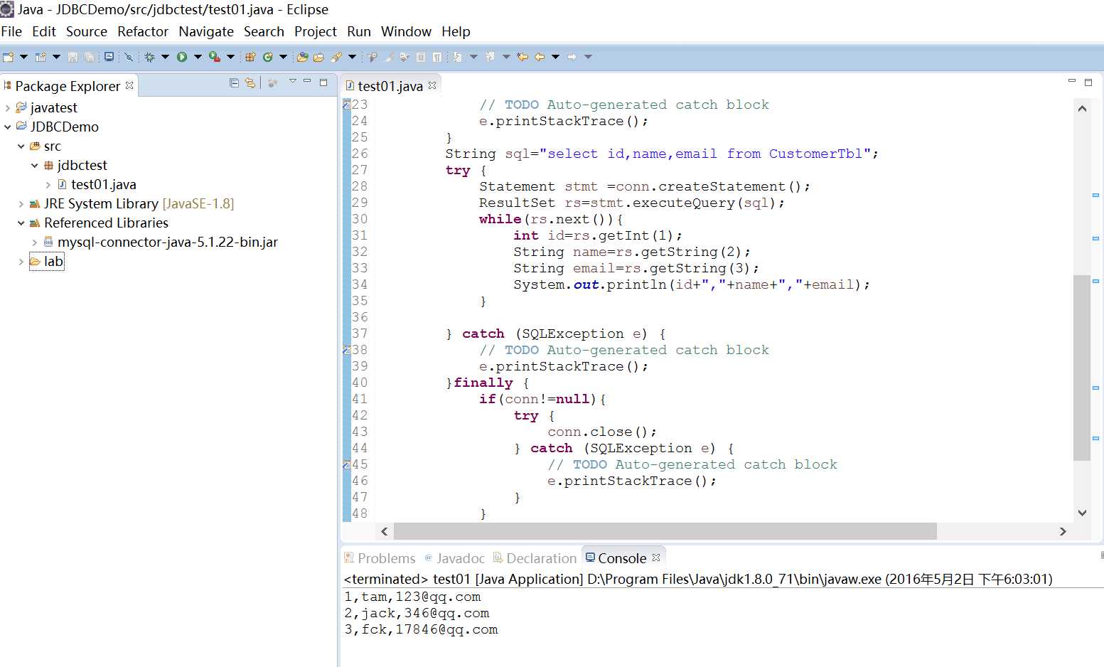Toggle Link with Editor in Package Explorer

(x=250, y=83)
